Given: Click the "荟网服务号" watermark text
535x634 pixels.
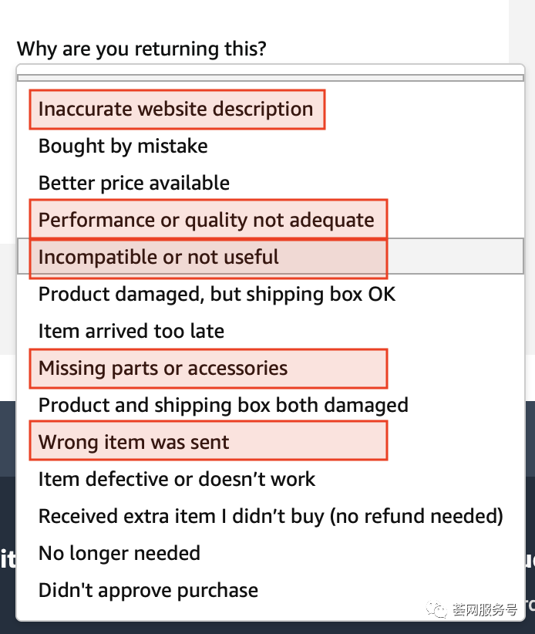Looking at the screenshot, I should [484, 610].
